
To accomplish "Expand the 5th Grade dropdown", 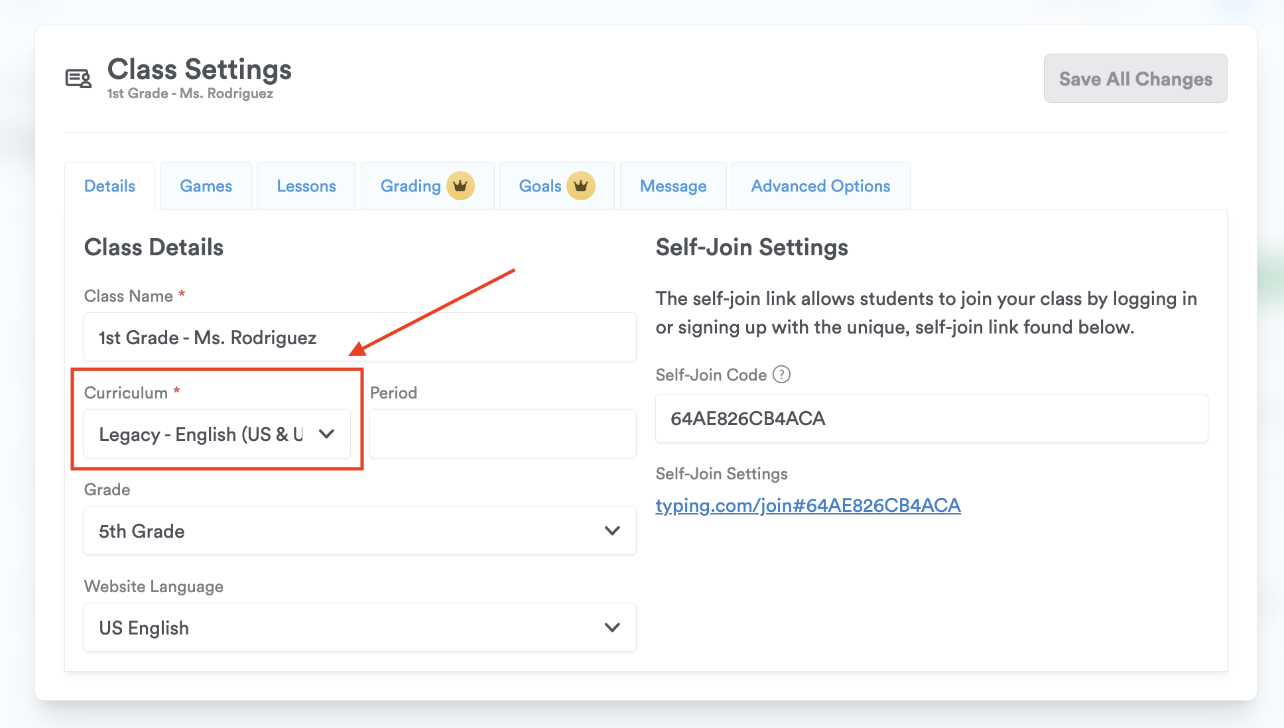I will tap(345, 531).
